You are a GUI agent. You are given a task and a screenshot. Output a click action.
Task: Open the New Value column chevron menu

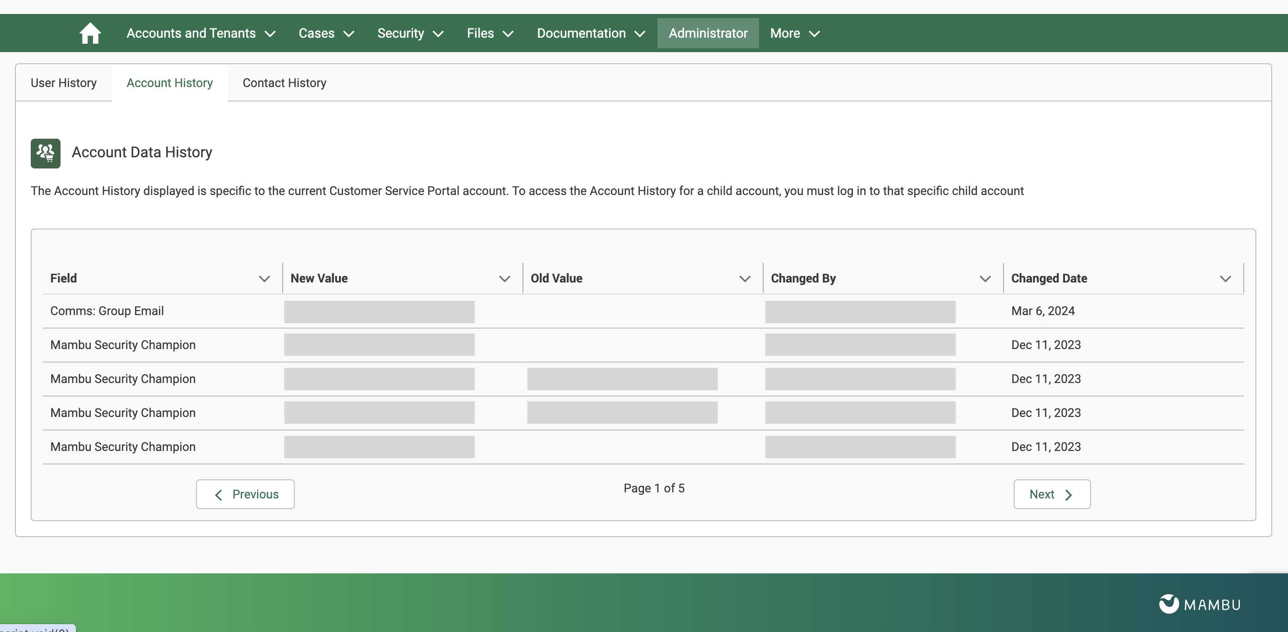(x=504, y=279)
